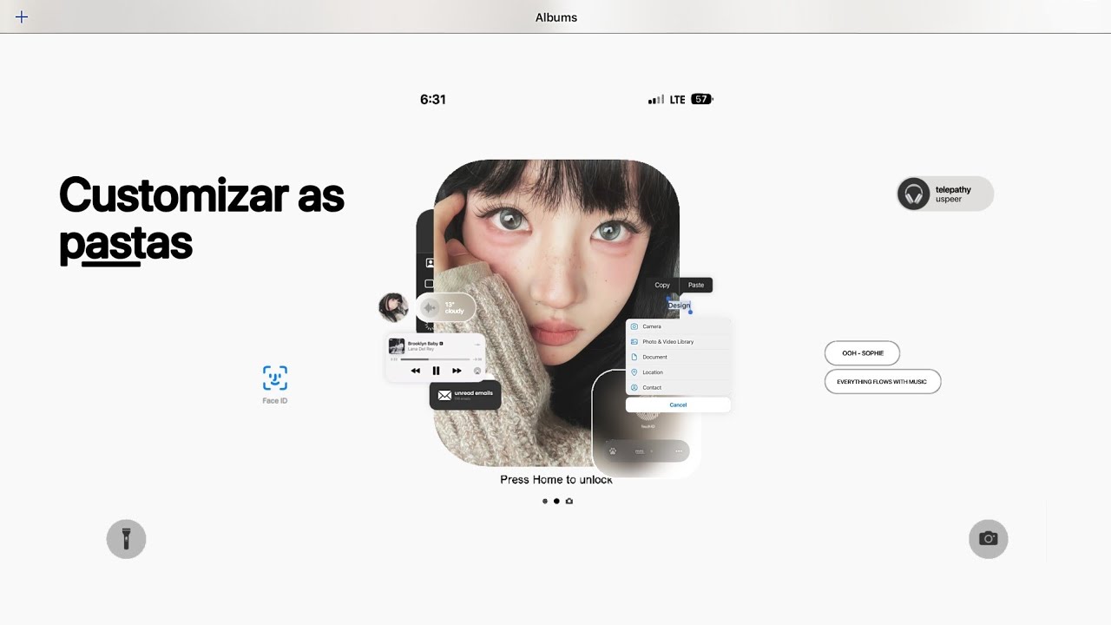Click the Customizar as pastas heading
This screenshot has width=1111, height=625.
pyautogui.click(x=202, y=220)
